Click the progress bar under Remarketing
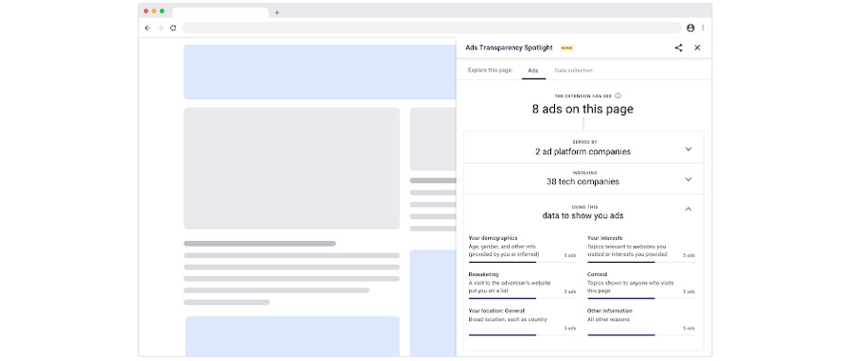Viewport: 851px width, 361px height. tap(522, 298)
